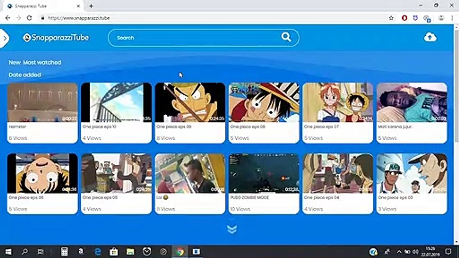The width and height of the screenshot is (459, 258).
Task: Click the search magnifier icon
Action: pyautogui.click(x=286, y=37)
